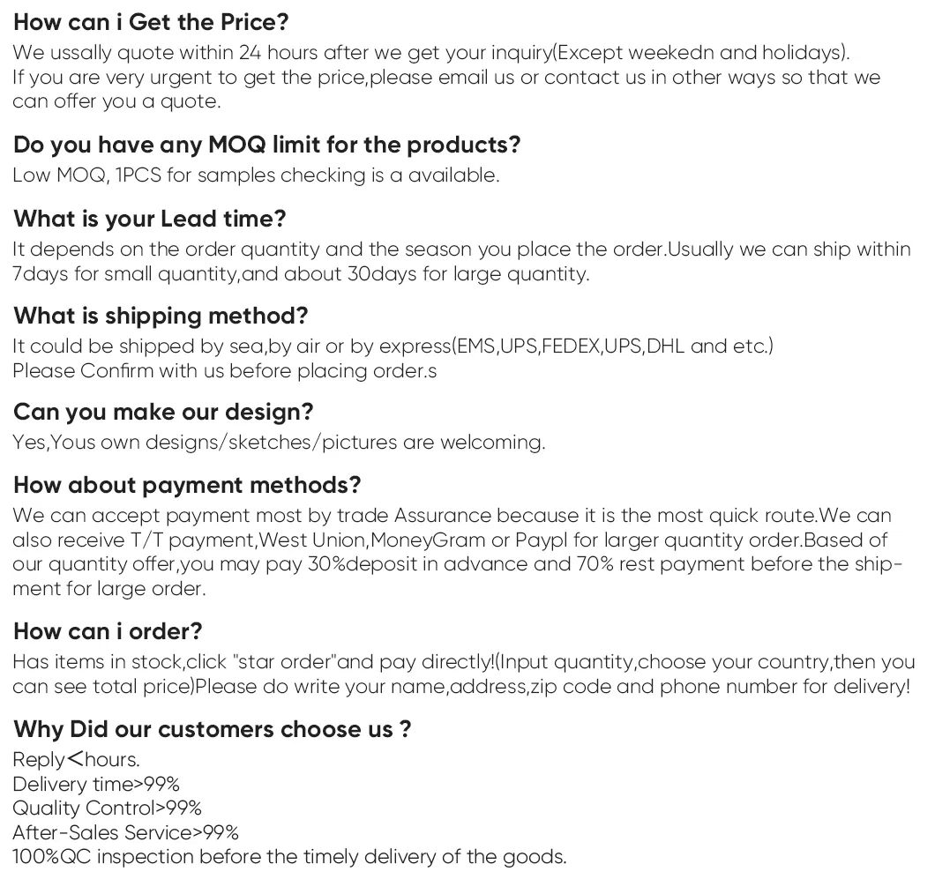Click the line about quoting within 24 hours

click(430, 52)
